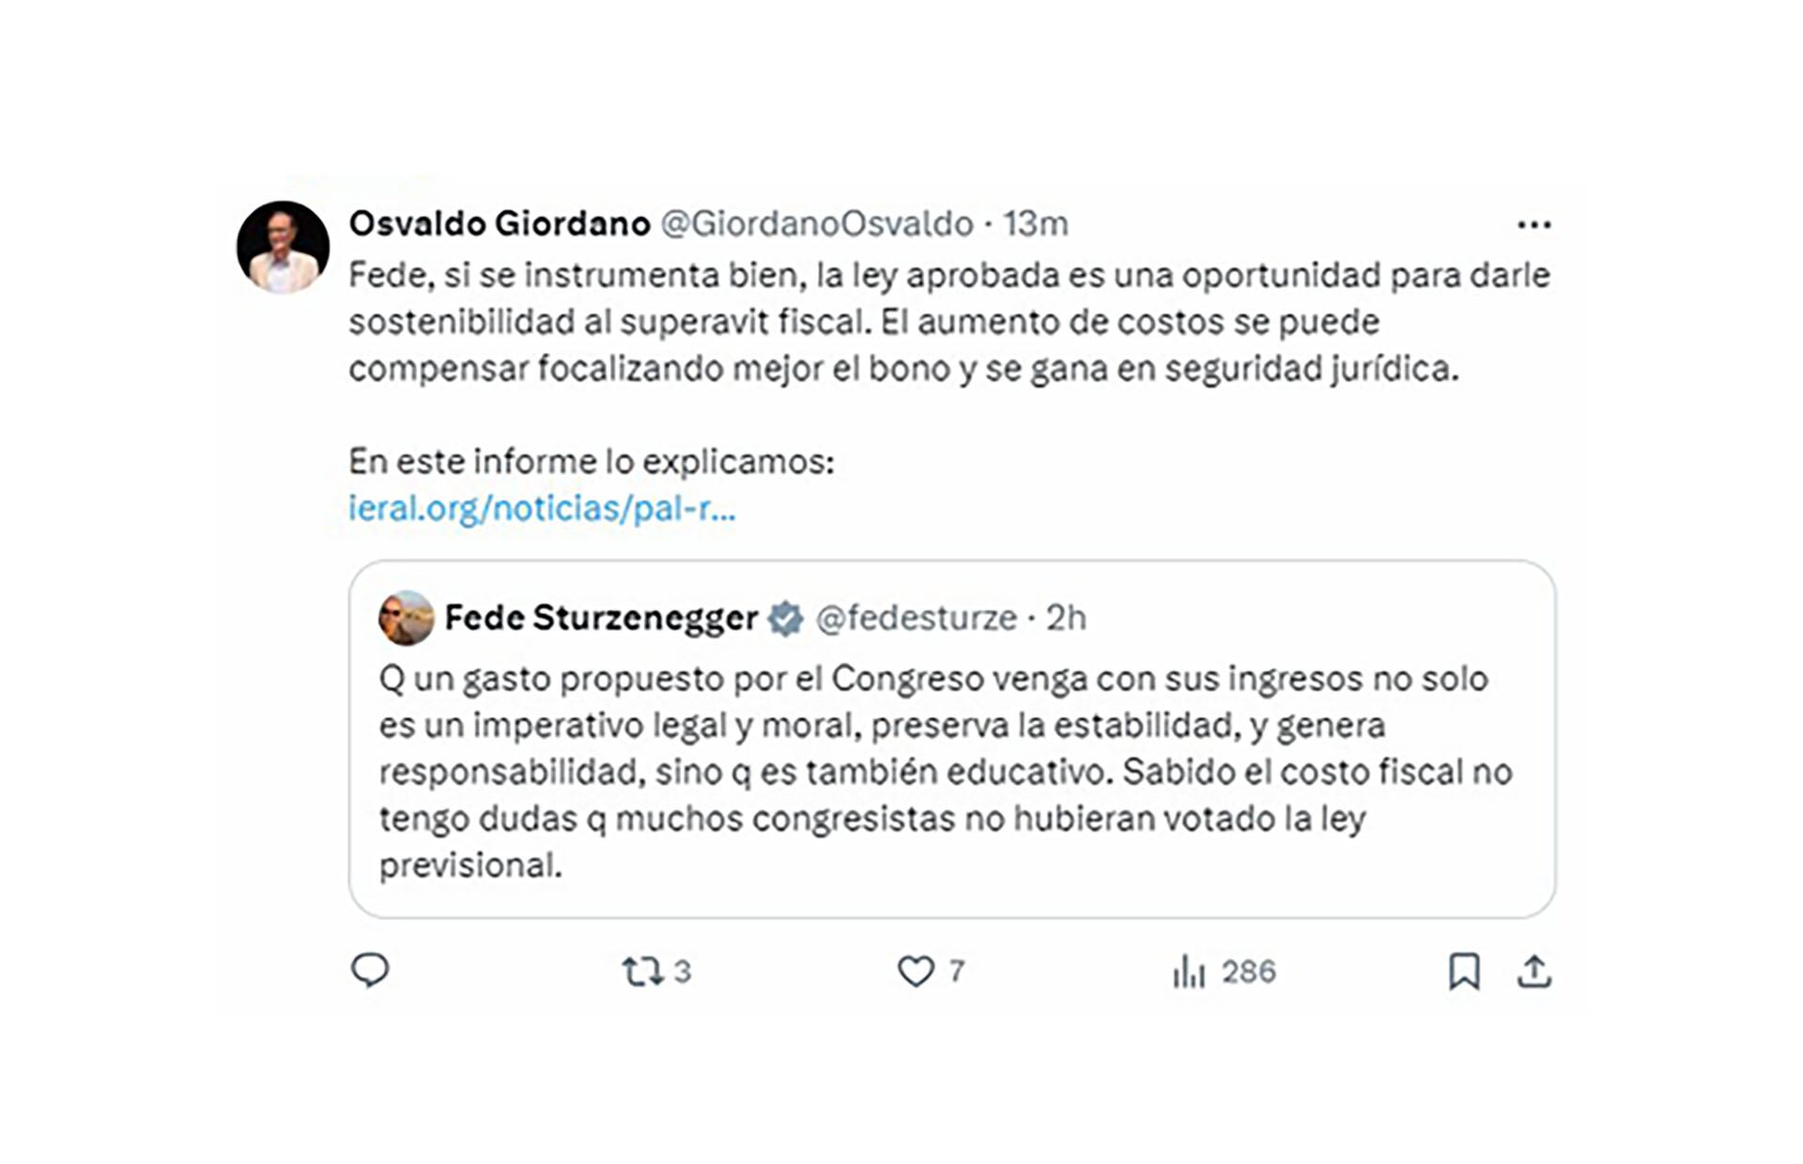
Task: Like the tweet with the heart icon
Action: pos(916,971)
